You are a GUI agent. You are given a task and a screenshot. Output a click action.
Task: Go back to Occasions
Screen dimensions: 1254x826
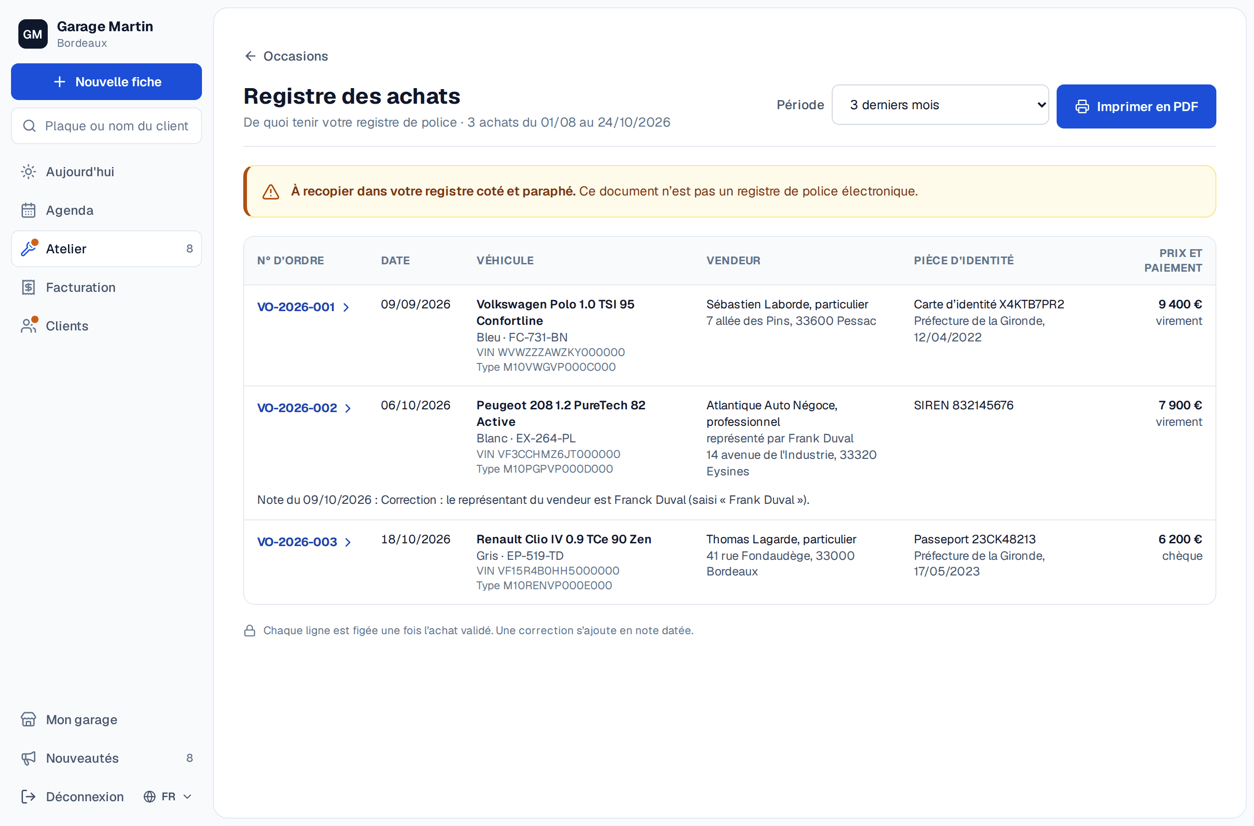tap(286, 56)
